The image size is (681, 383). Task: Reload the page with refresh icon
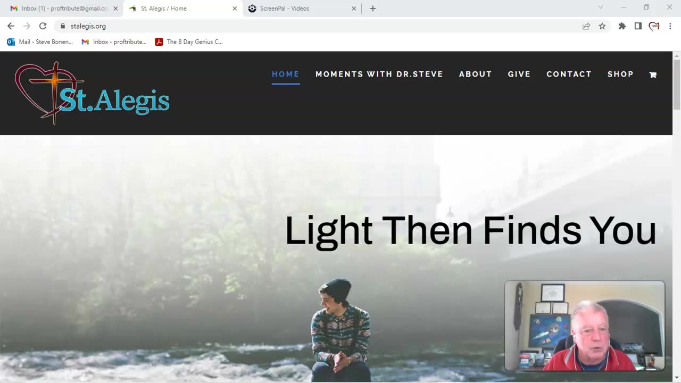43,26
